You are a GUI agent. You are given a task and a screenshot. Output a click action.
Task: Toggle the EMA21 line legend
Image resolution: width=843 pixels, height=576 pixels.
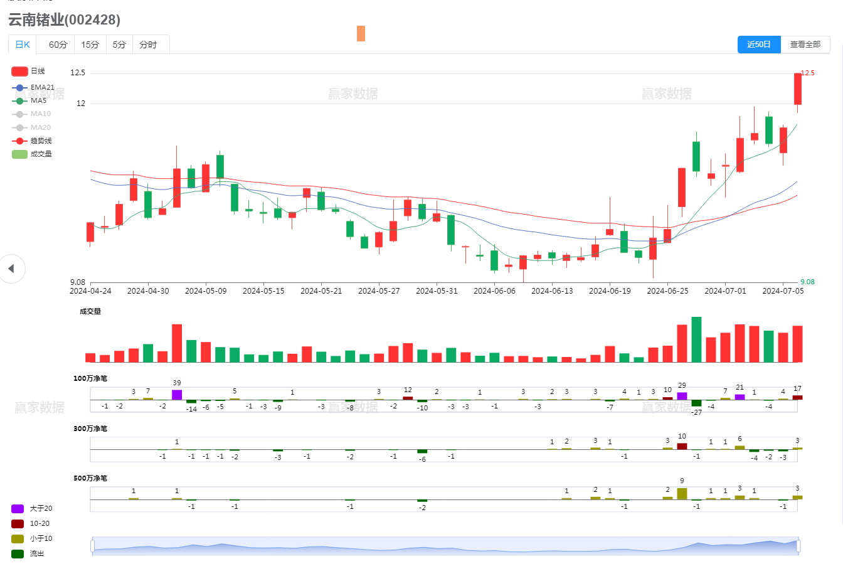33,87
